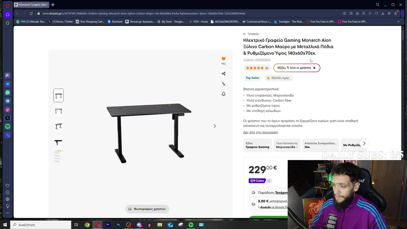Click Δες όλη την περιγραφή link

tap(260, 132)
